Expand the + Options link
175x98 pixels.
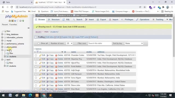pyautogui.click(x=38, y=49)
